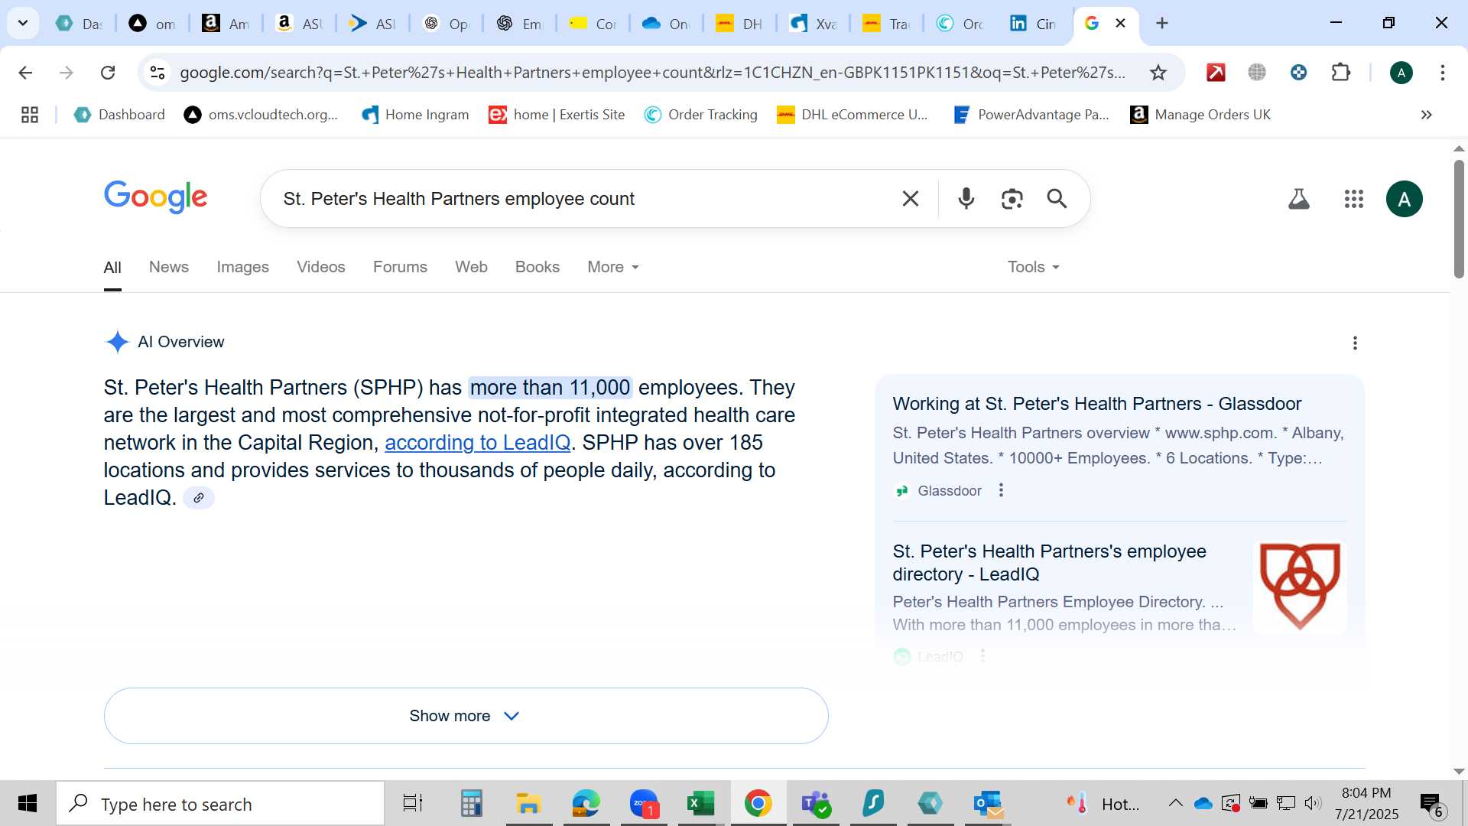This screenshot has height=826, width=1468.
Task: Go back to previous page
Action: [25, 73]
